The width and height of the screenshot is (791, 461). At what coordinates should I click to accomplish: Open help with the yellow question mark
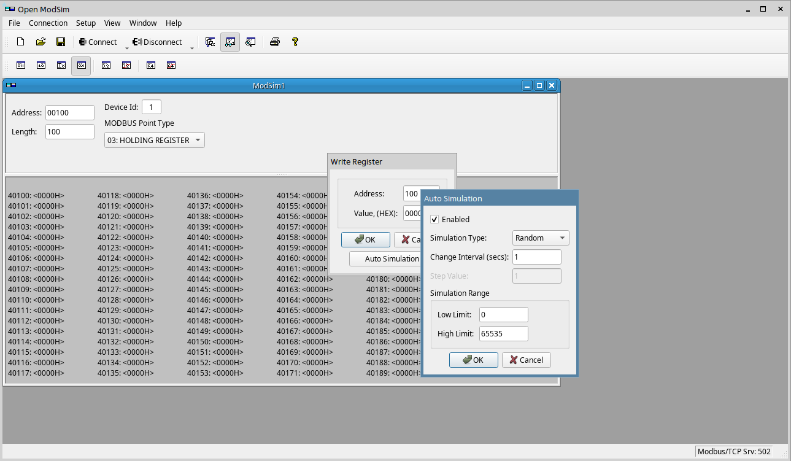[295, 42]
